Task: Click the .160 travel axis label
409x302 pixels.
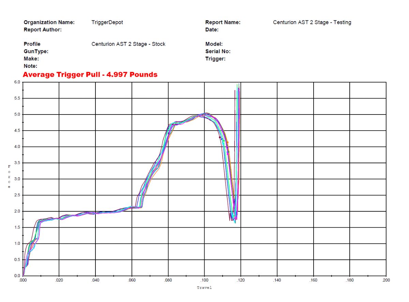Action: click(x=314, y=280)
